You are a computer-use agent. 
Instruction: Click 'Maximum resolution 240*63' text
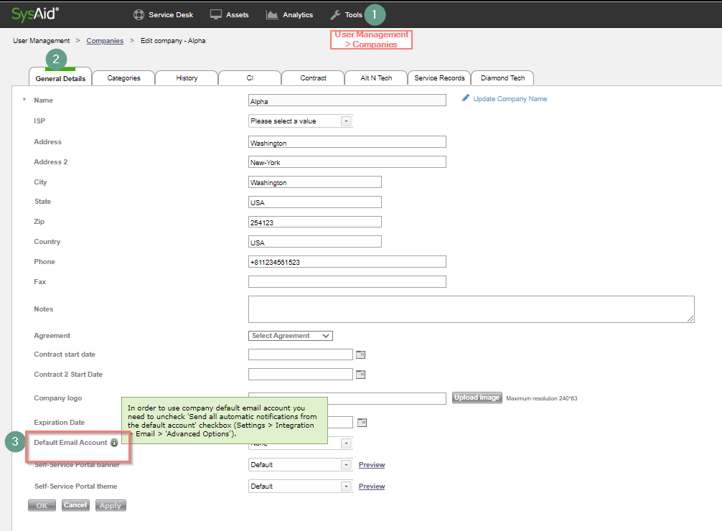(541, 398)
